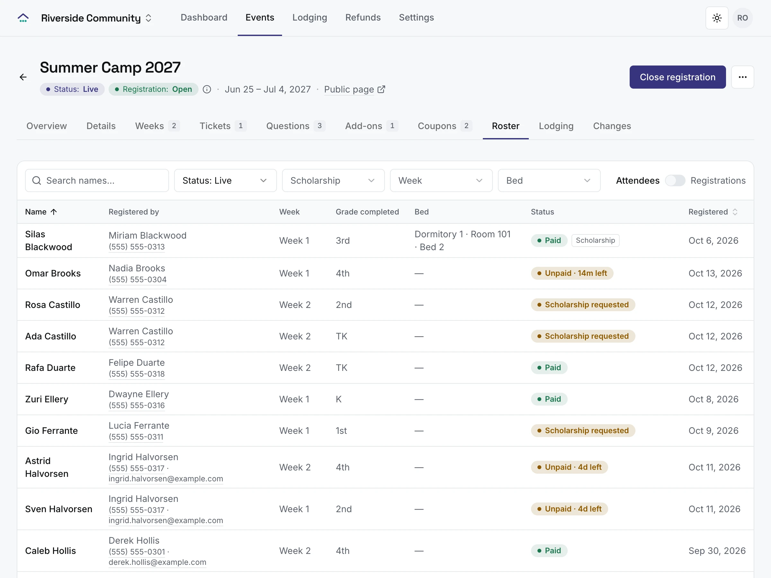The image size is (771, 578).
Task: Open the Week filter dropdown
Action: tap(441, 180)
